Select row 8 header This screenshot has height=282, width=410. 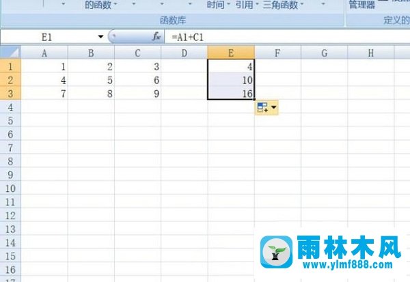pos(10,161)
